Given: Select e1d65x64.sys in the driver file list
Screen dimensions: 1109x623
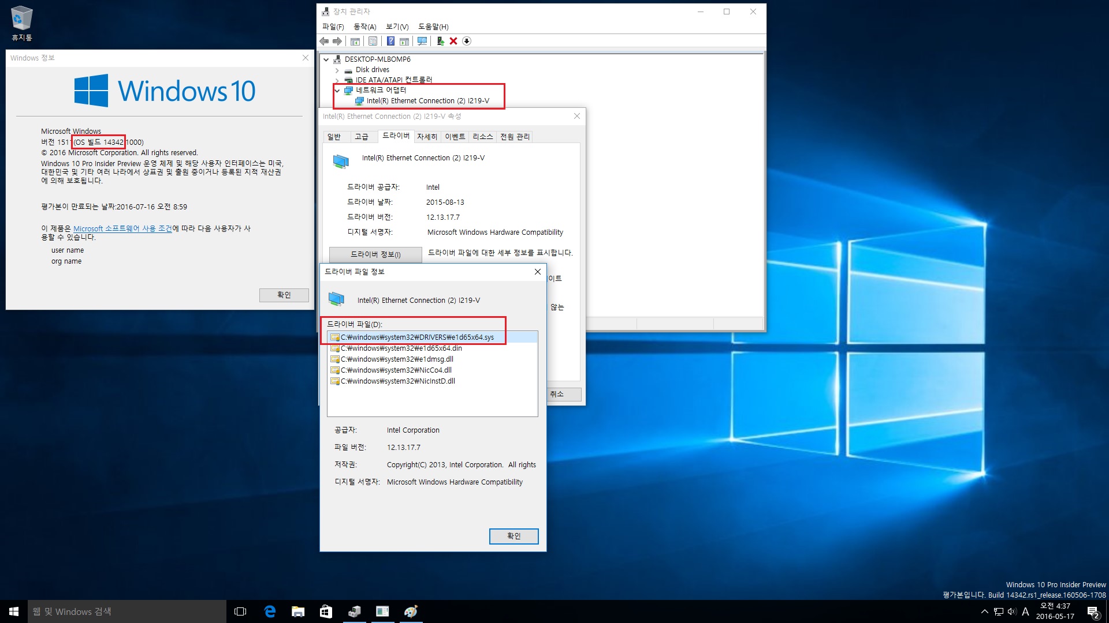Looking at the screenshot, I should (x=432, y=337).
